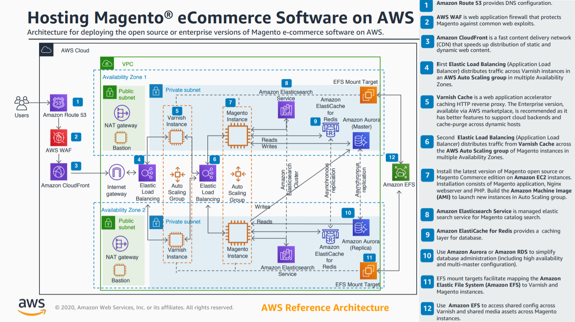
Task: Click the orange AWS Reference Architecture text
Action: pyautogui.click(x=325, y=308)
